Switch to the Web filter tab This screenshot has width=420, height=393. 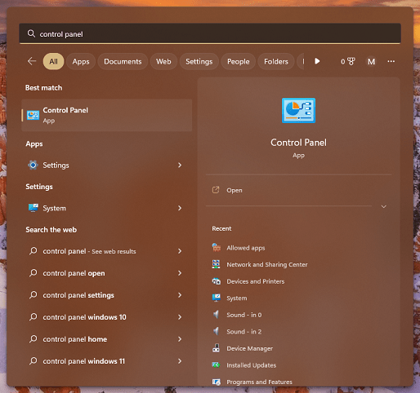pyautogui.click(x=163, y=61)
